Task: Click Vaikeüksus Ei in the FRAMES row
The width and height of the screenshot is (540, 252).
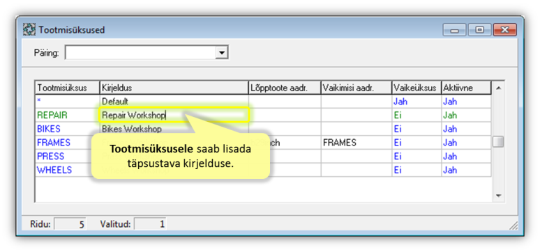Action: (417, 143)
